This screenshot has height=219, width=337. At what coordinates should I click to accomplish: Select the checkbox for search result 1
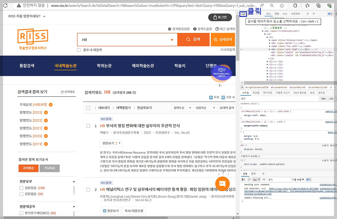coord(88,126)
